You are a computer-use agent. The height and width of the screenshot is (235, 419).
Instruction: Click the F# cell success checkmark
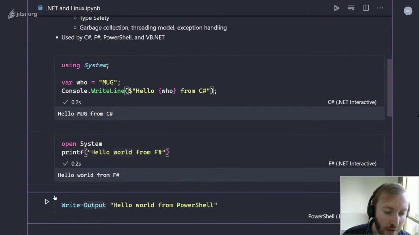[x=65, y=164]
